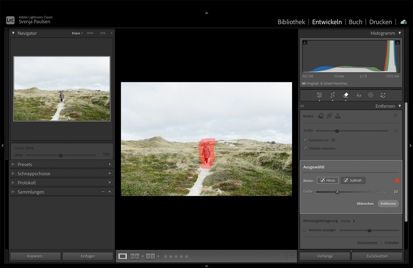Switch to Entwickeln module
Screen dimensions: 413x268
[x=327, y=22]
